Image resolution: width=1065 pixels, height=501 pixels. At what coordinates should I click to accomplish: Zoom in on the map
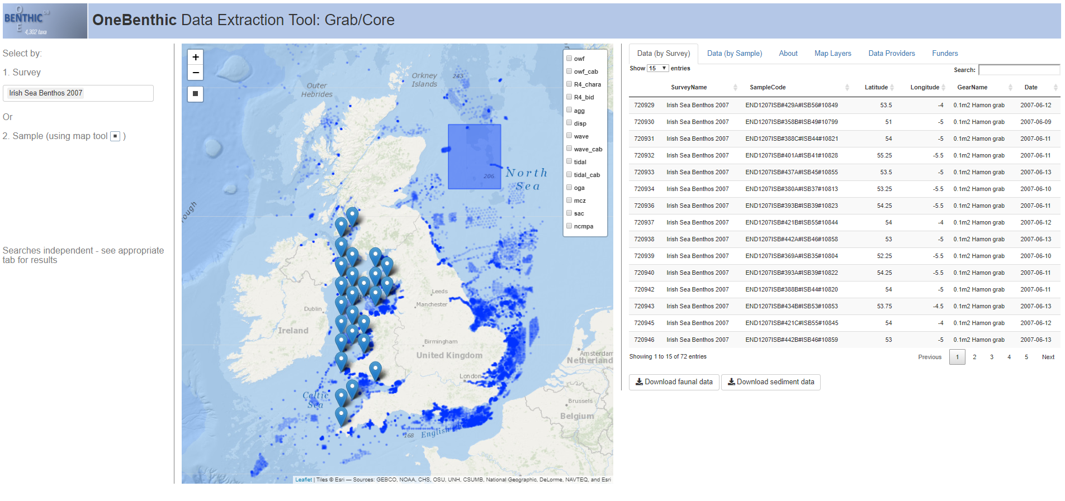click(x=195, y=57)
